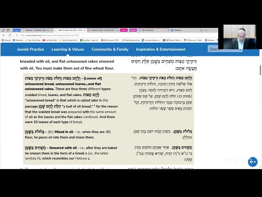Open the Amazon bookmark
The height and width of the screenshot is (197, 262).
point(6,40)
